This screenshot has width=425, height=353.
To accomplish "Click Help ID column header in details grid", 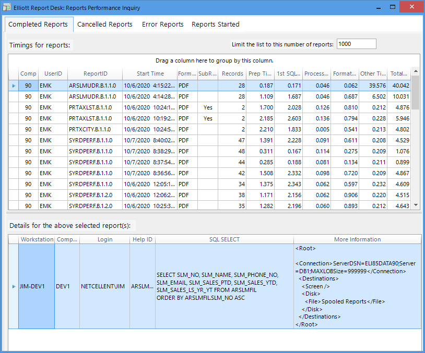I will [x=143, y=239].
